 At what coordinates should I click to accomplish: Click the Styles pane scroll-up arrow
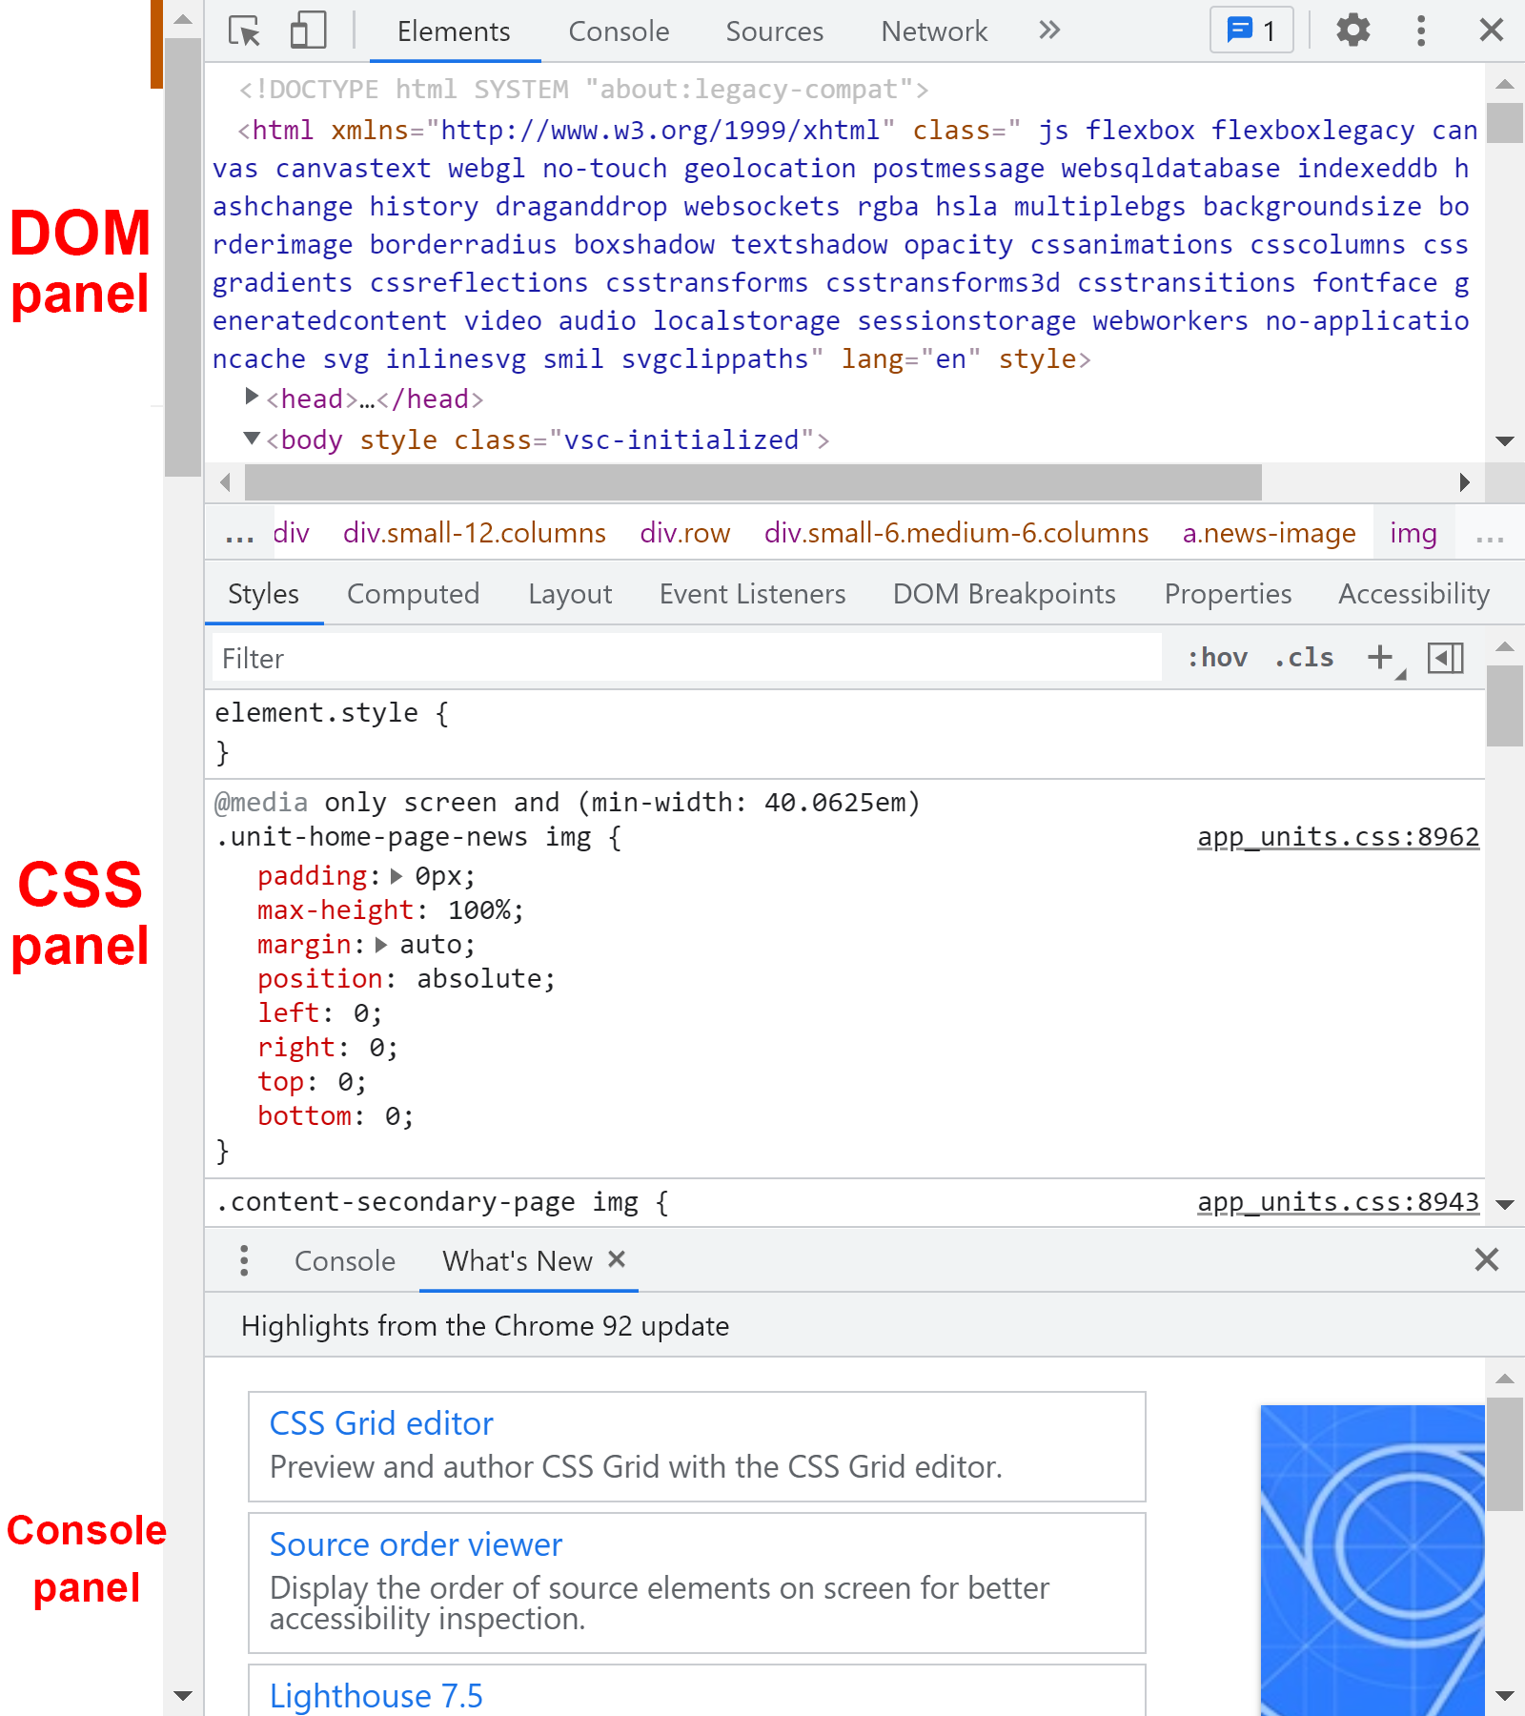(x=1505, y=647)
